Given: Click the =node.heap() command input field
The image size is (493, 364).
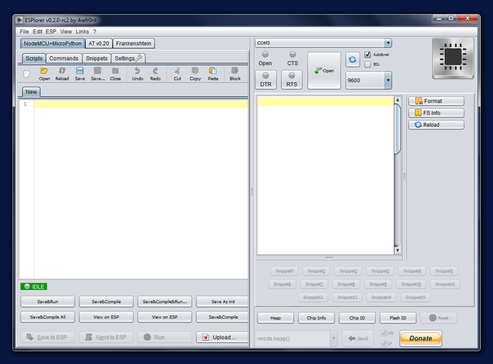Looking at the screenshot, I should [x=293, y=339].
